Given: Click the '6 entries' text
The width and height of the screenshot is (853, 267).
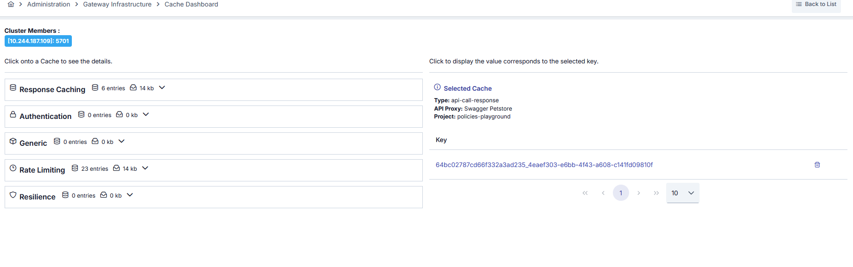Looking at the screenshot, I should point(113,88).
